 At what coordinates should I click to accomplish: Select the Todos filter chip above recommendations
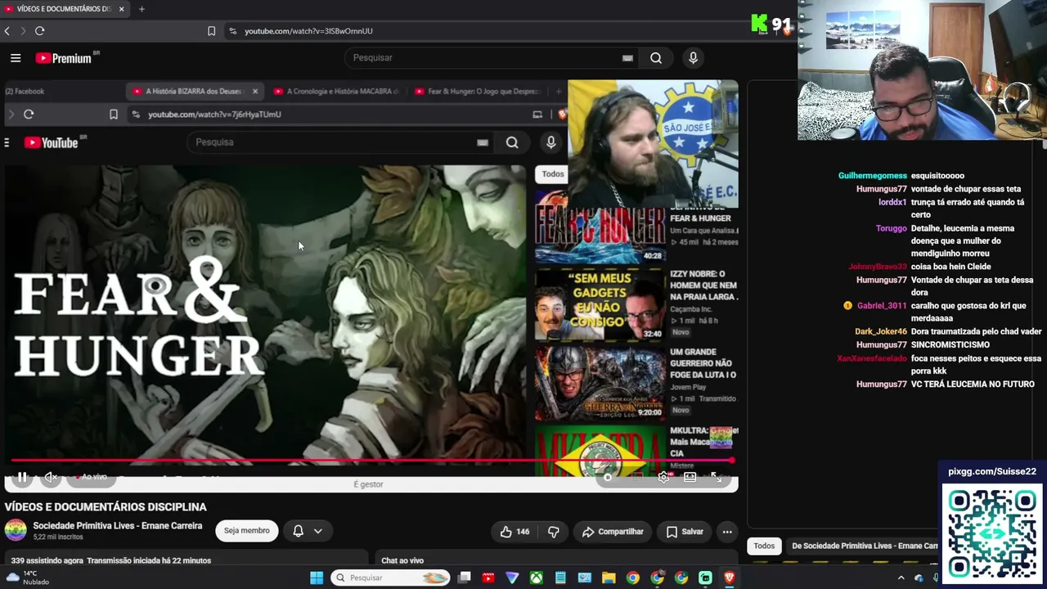553,174
